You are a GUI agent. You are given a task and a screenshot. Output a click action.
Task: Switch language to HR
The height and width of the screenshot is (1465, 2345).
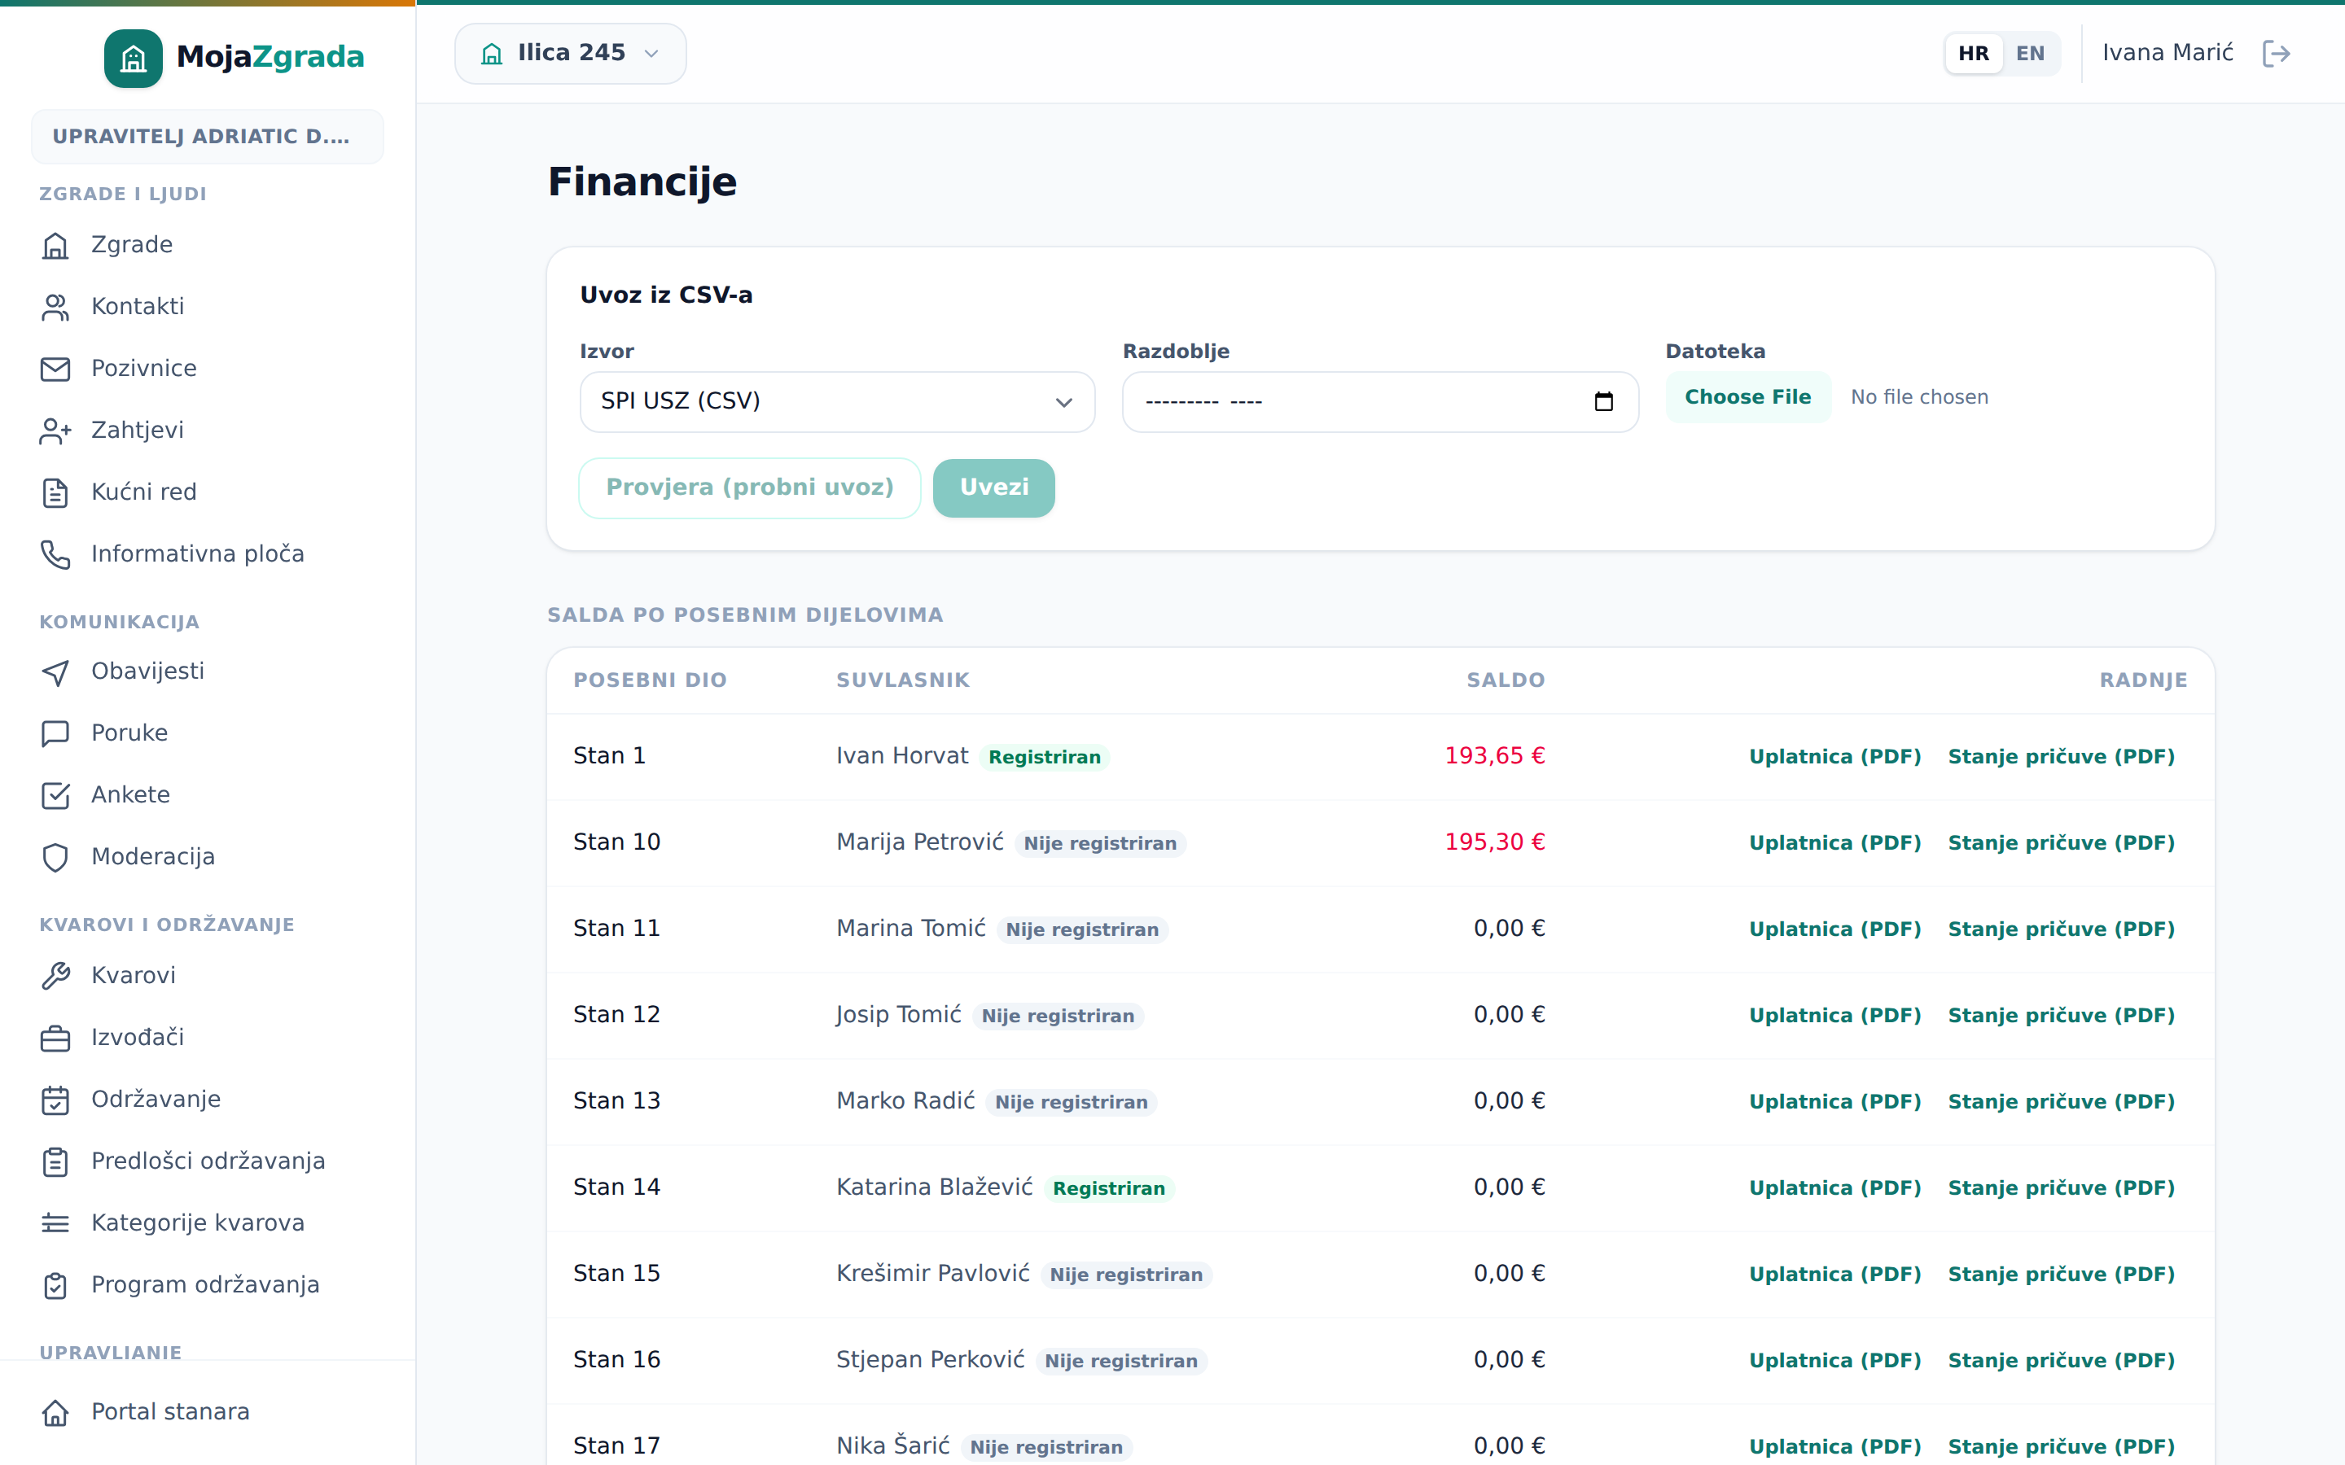tap(1973, 53)
